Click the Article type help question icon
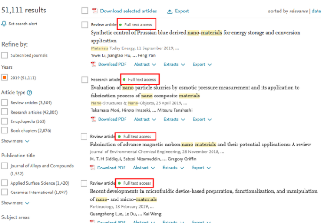 click(30, 92)
